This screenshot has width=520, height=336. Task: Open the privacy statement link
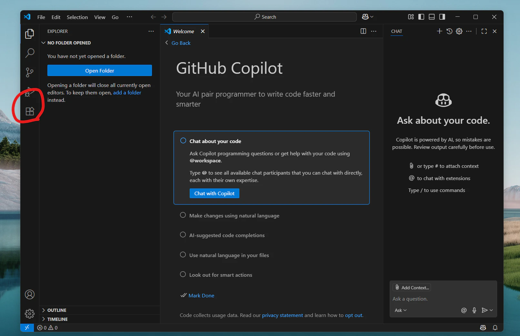tap(283, 315)
